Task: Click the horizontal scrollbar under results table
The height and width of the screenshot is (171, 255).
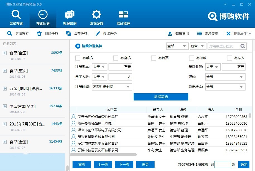Action: pyautogui.click(x=104, y=155)
